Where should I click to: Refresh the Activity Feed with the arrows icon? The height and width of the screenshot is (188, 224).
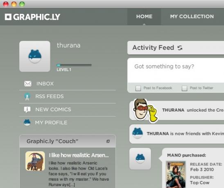(x=180, y=48)
